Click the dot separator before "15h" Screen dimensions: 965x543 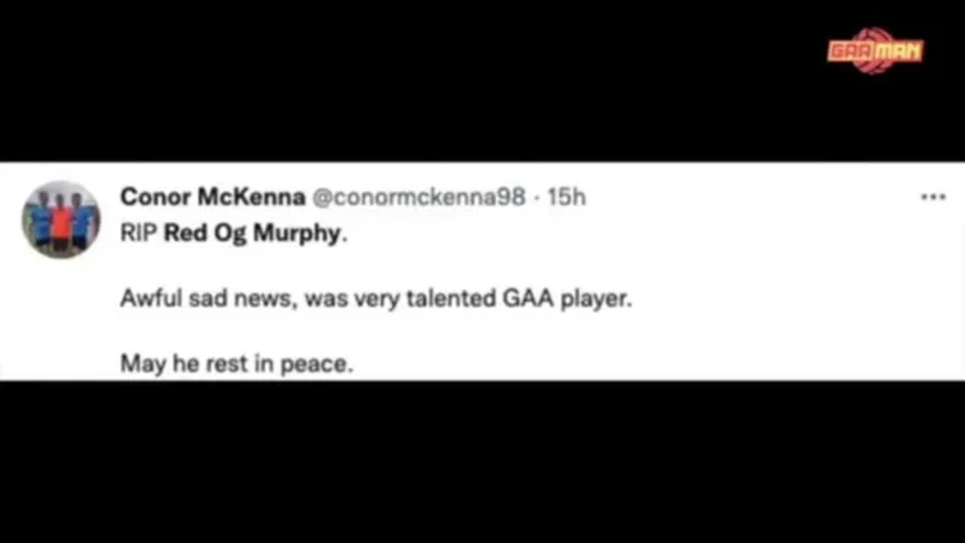click(536, 198)
